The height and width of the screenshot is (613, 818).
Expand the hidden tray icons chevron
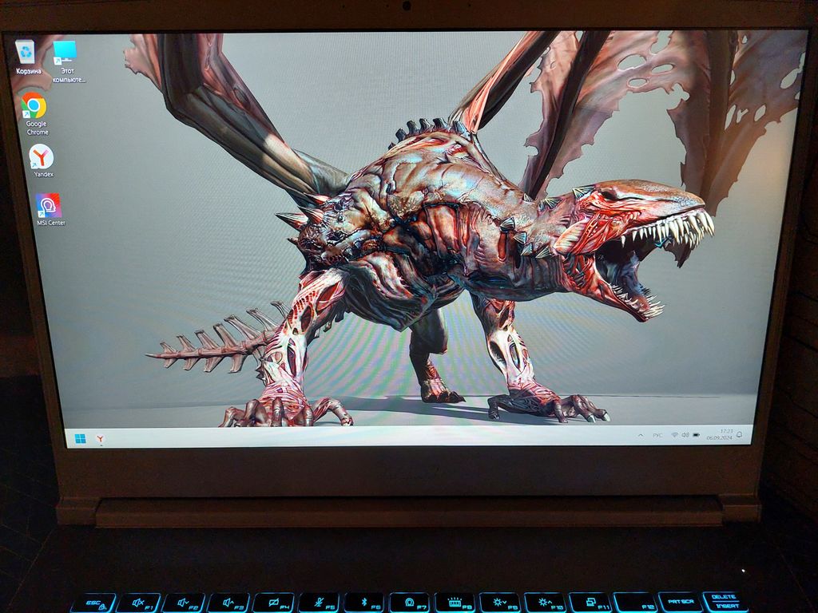(641, 435)
